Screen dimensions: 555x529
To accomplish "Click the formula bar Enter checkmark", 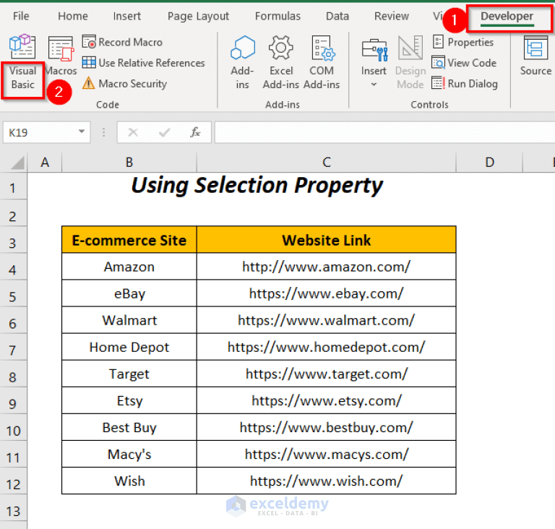I will (164, 132).
